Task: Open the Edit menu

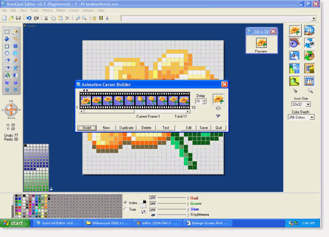Action: [x=13, y=10]
